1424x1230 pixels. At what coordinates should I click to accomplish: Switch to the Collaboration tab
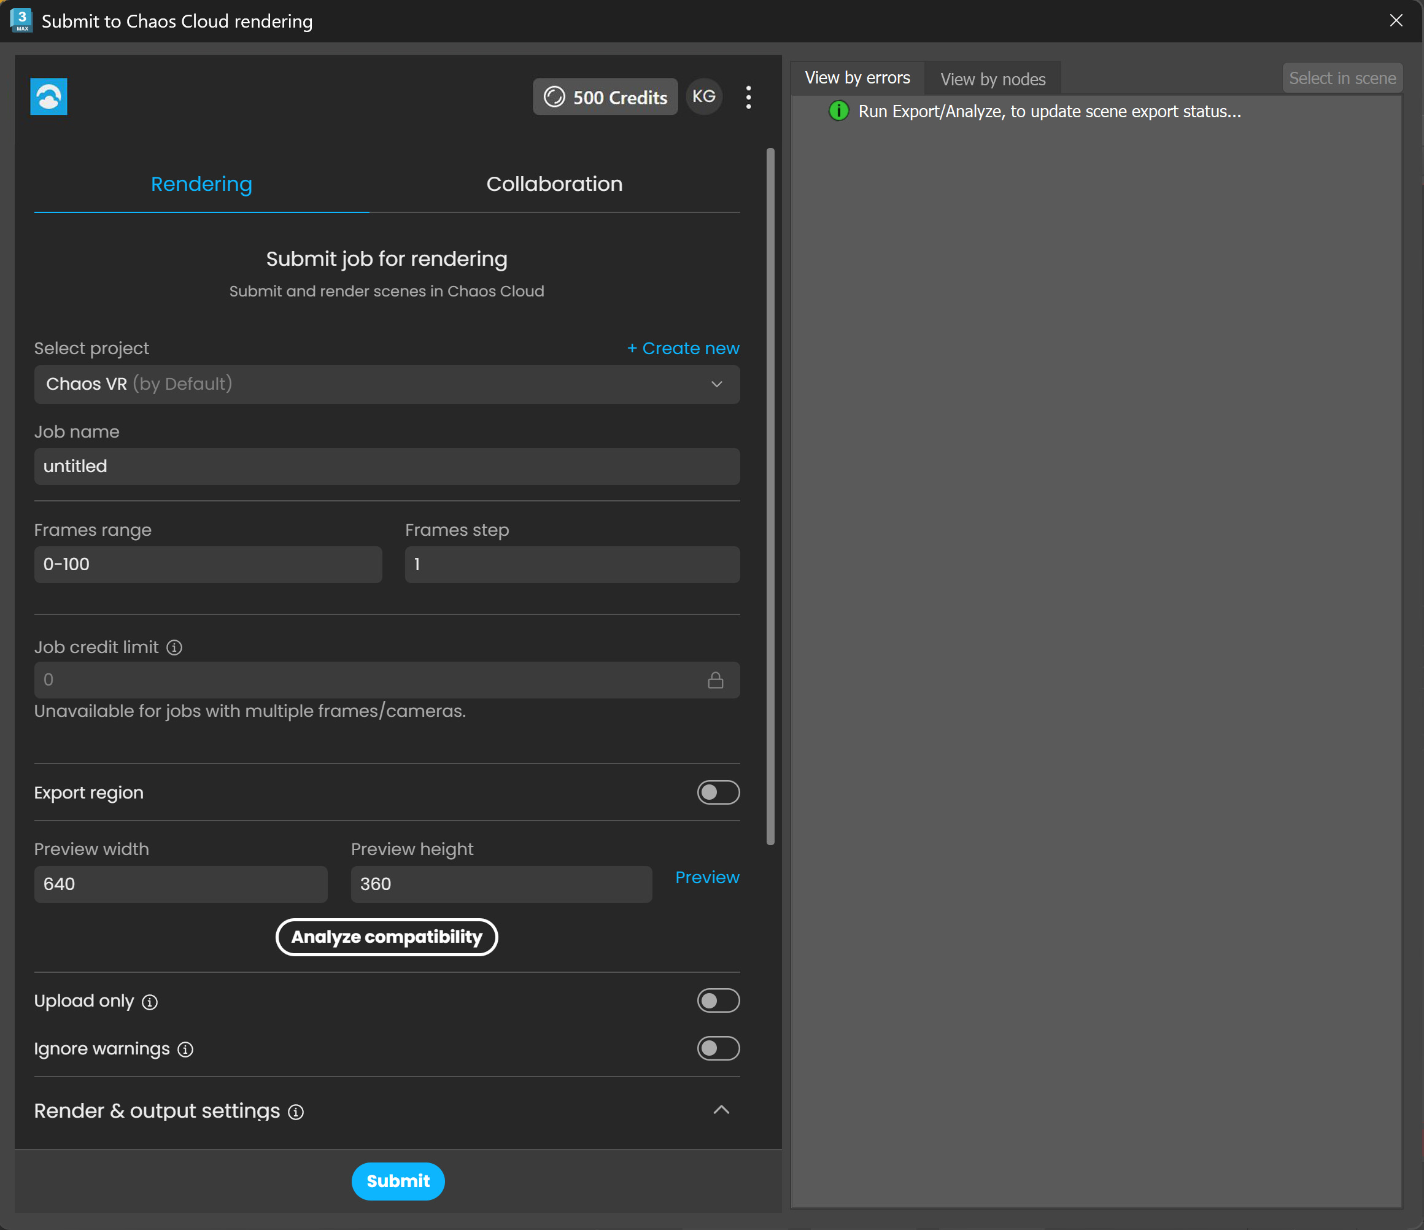[554, 184]
